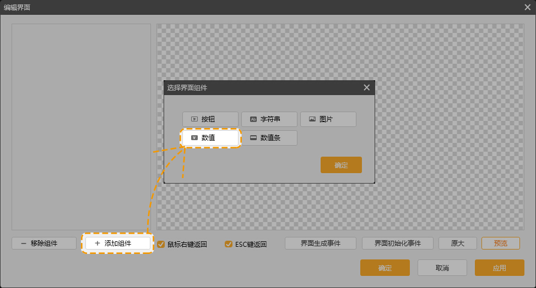Select the 数值条 component option
The height and width of the screenshot is (288, 536).
pyautogui.click(x=269, y=138)
